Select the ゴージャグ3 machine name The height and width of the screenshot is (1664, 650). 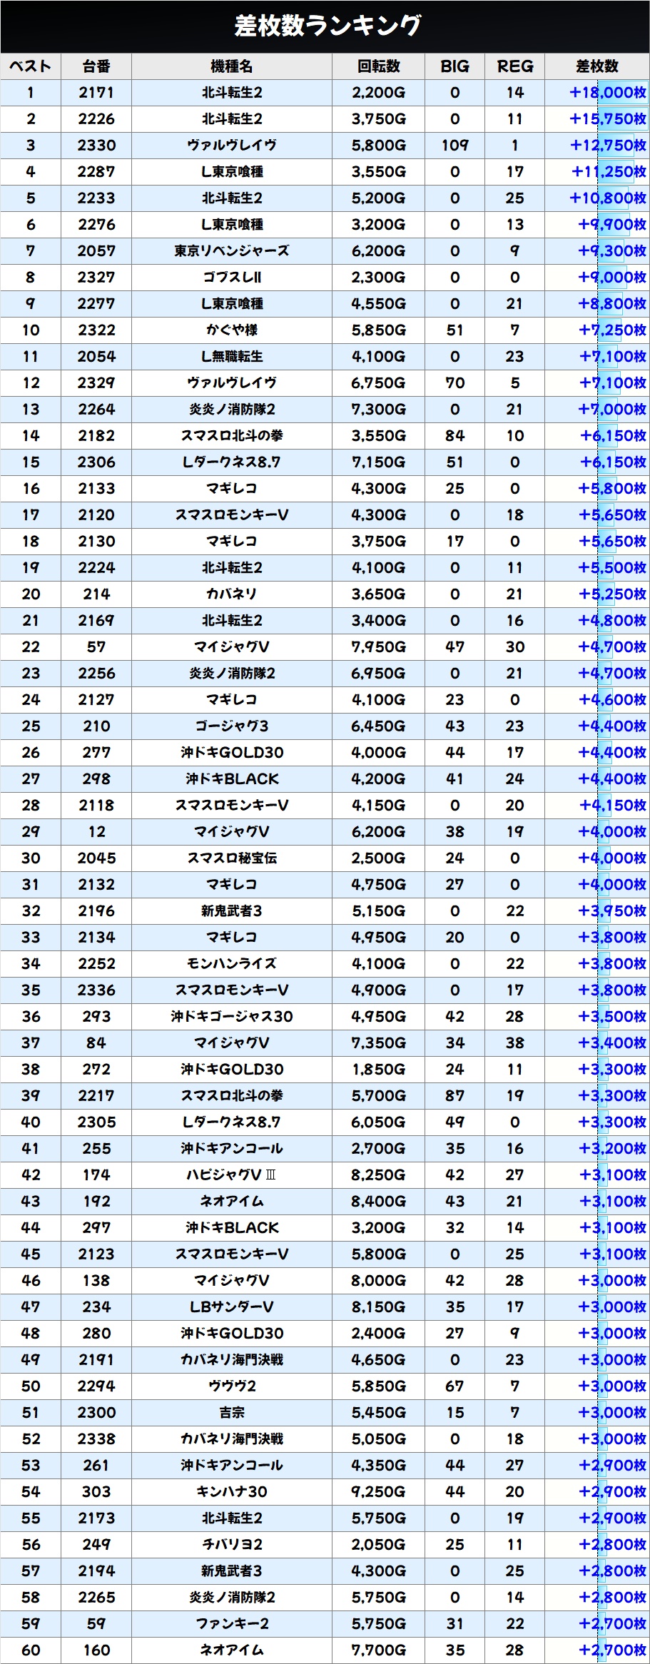tap(232, 726)
